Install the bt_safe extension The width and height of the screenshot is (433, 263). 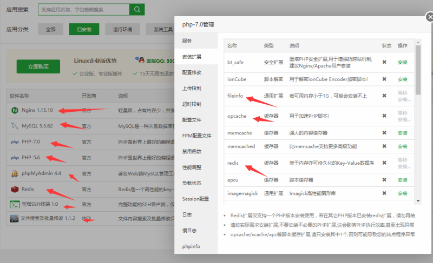coord(402,62)
